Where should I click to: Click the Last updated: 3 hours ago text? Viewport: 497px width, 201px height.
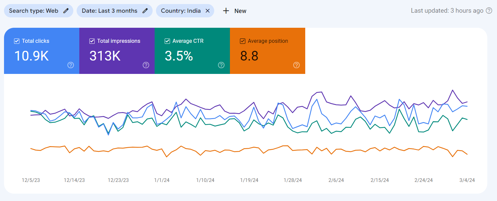click(447, 11)
